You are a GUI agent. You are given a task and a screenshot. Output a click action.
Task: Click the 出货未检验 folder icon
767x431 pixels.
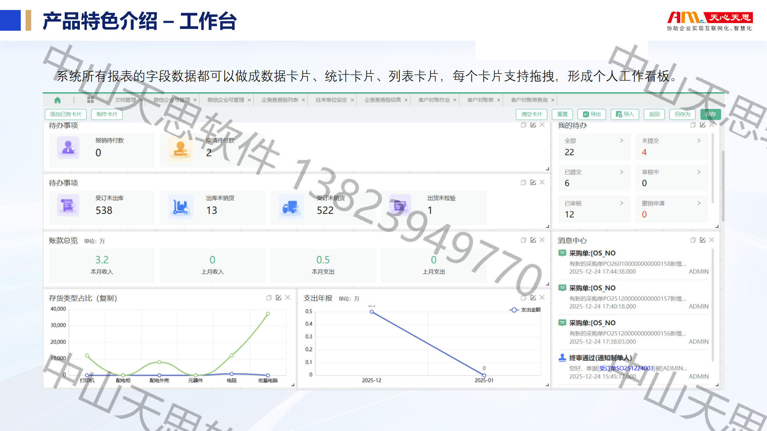tap(400, 205)
